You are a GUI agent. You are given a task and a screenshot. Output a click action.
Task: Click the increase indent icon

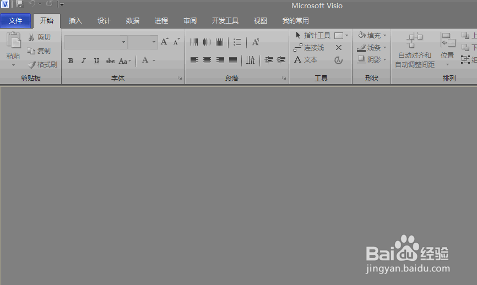281,60
